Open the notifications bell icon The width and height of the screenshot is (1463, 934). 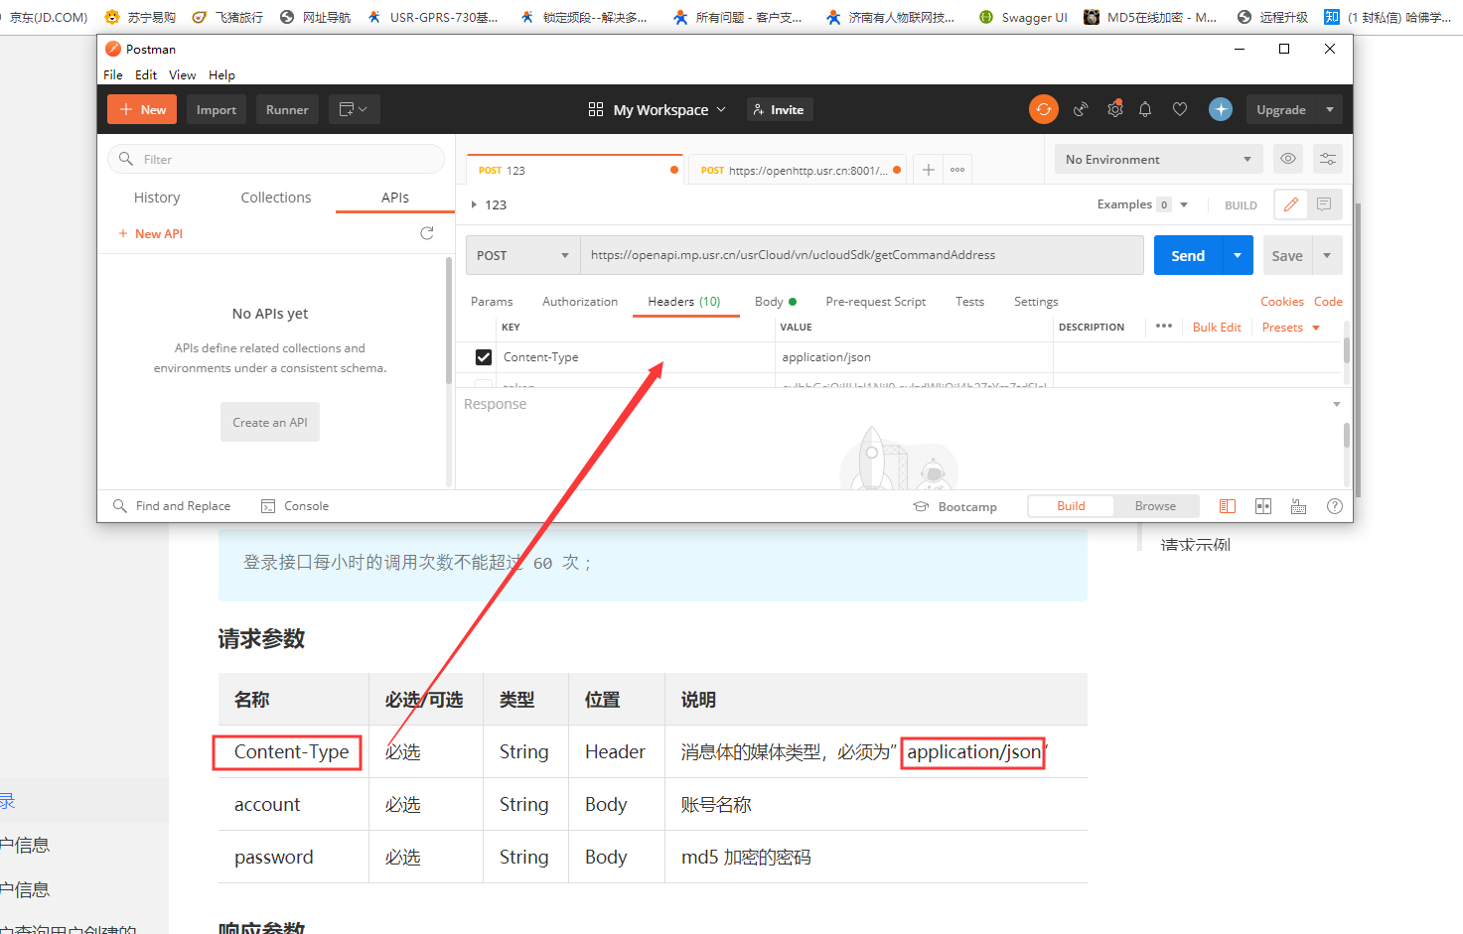pyautogui.click(x=1145, y=109)
